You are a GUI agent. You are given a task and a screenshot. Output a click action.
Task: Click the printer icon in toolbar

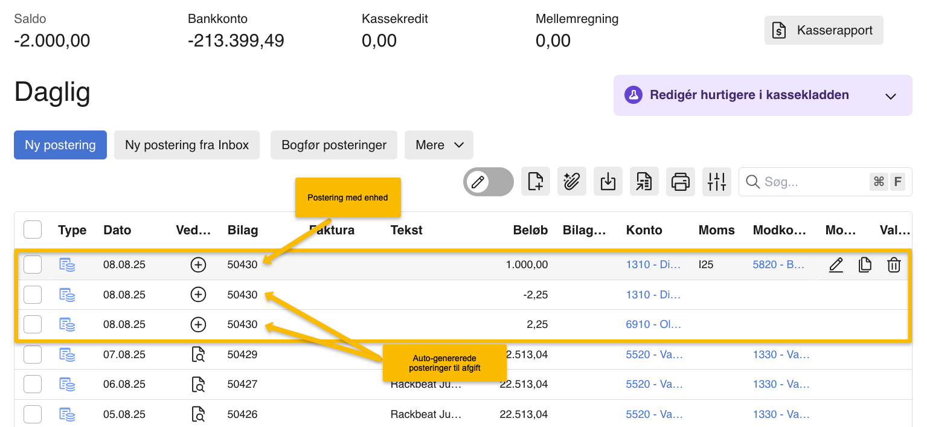click(x=681, y=182)
